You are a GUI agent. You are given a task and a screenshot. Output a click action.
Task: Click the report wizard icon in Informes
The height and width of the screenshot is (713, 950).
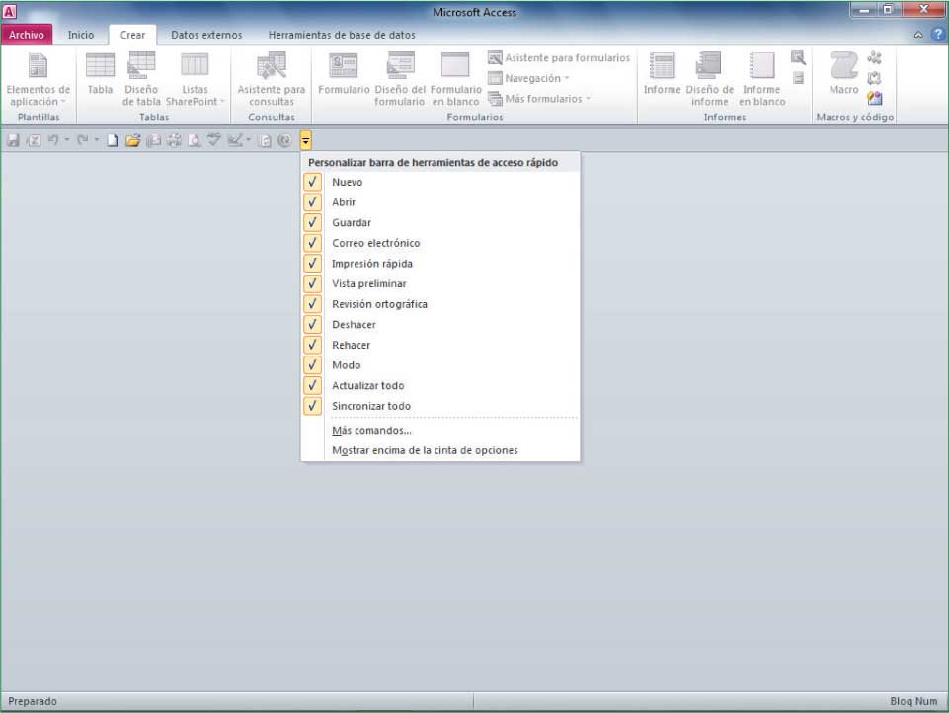coord(798,57)
